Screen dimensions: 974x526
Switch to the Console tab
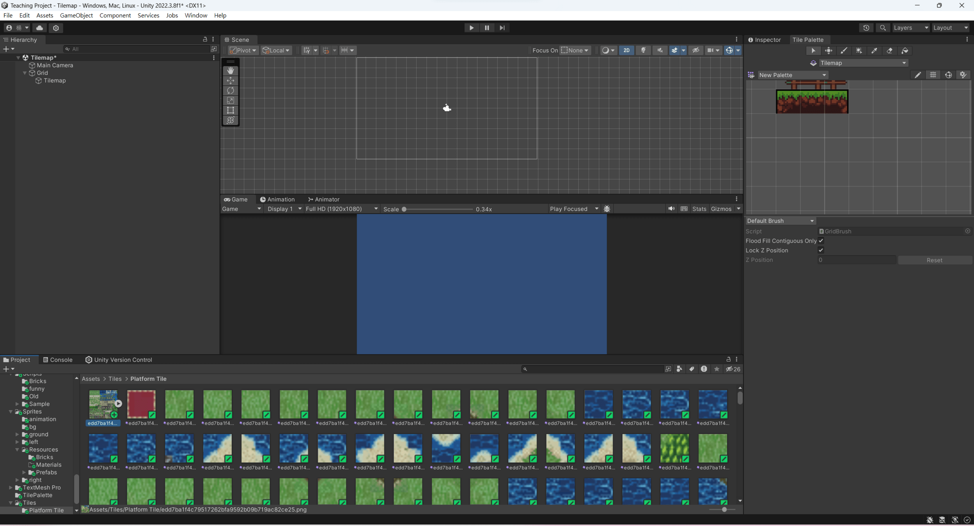click(58, 360)
